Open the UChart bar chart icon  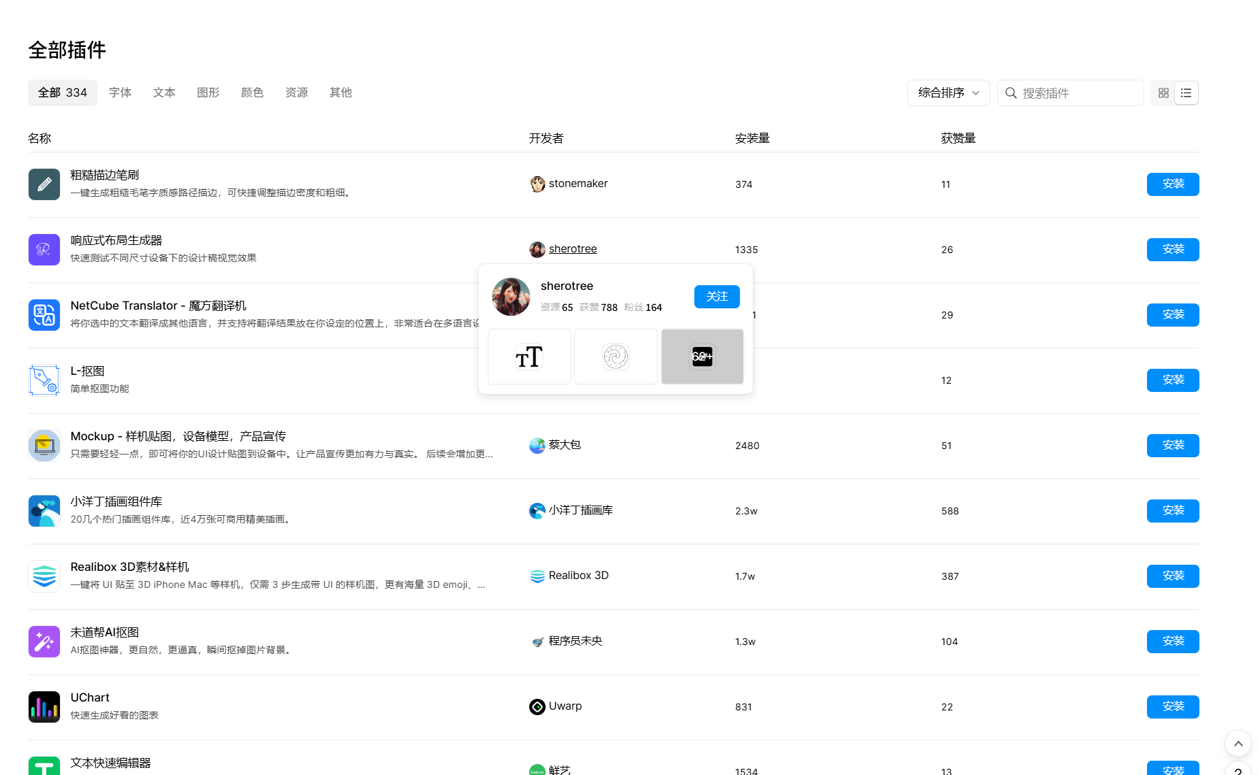[x=44, y=707]
